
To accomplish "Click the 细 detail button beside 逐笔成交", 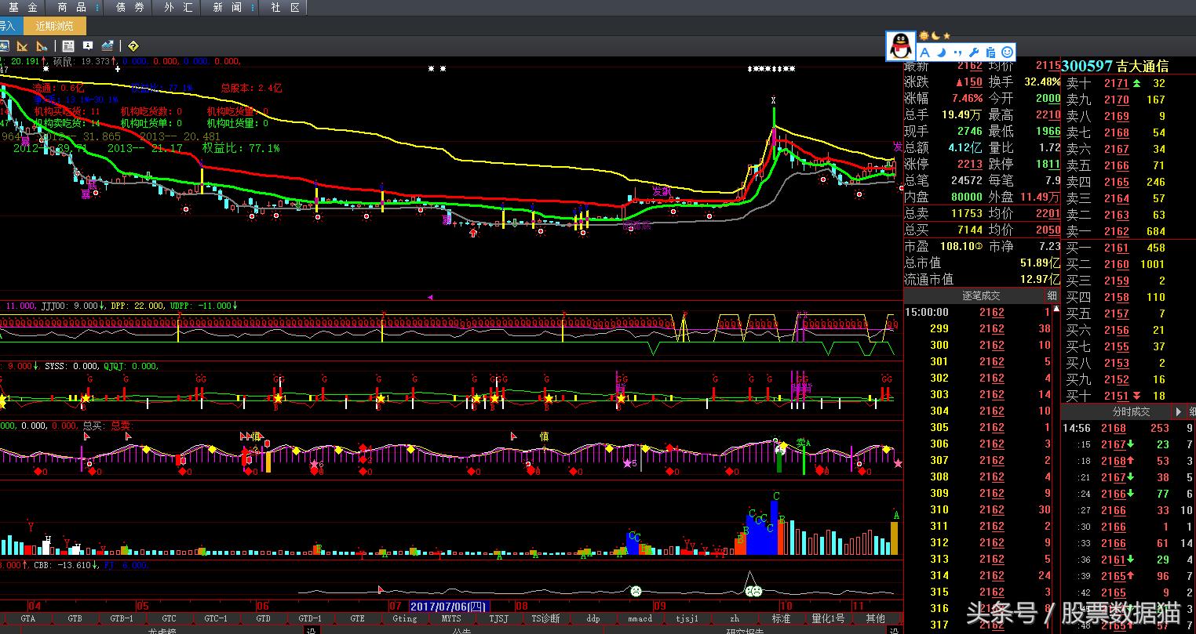I will coord(1052,295).
